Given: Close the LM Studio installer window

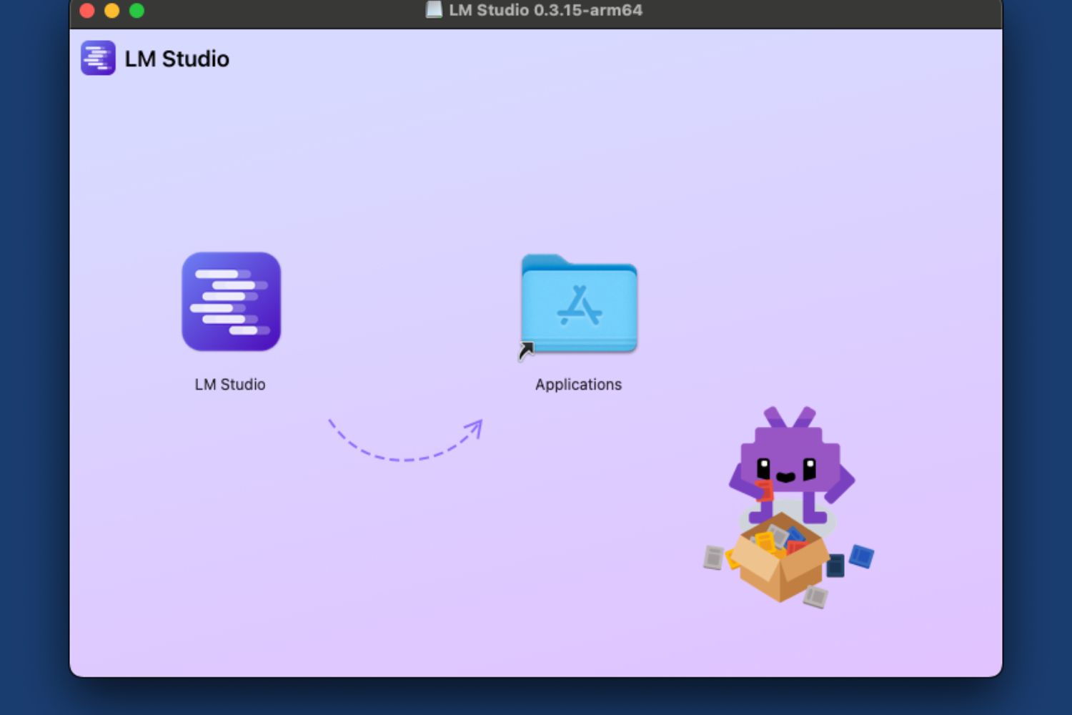Looking at the screenshot, I should (x=87, y=11).
